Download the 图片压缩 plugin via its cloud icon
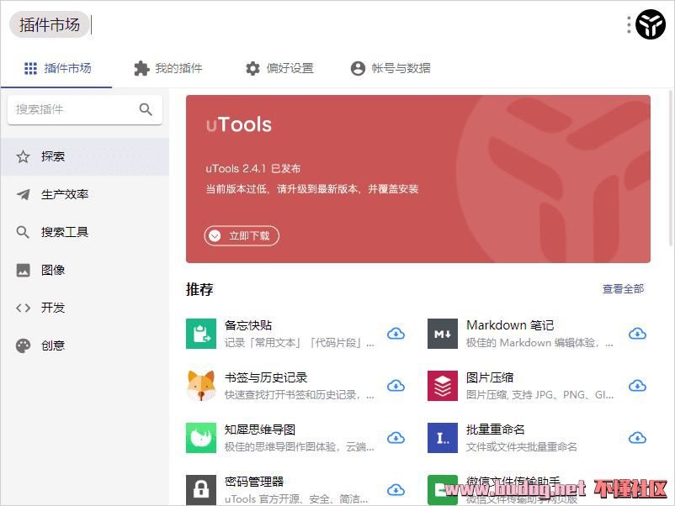The width and height of the screenshot is (675, 506). pyautogui.click(x=637, y=386)
